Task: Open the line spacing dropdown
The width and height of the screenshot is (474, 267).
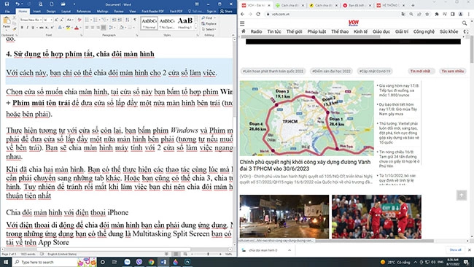Action: (112, 28)
